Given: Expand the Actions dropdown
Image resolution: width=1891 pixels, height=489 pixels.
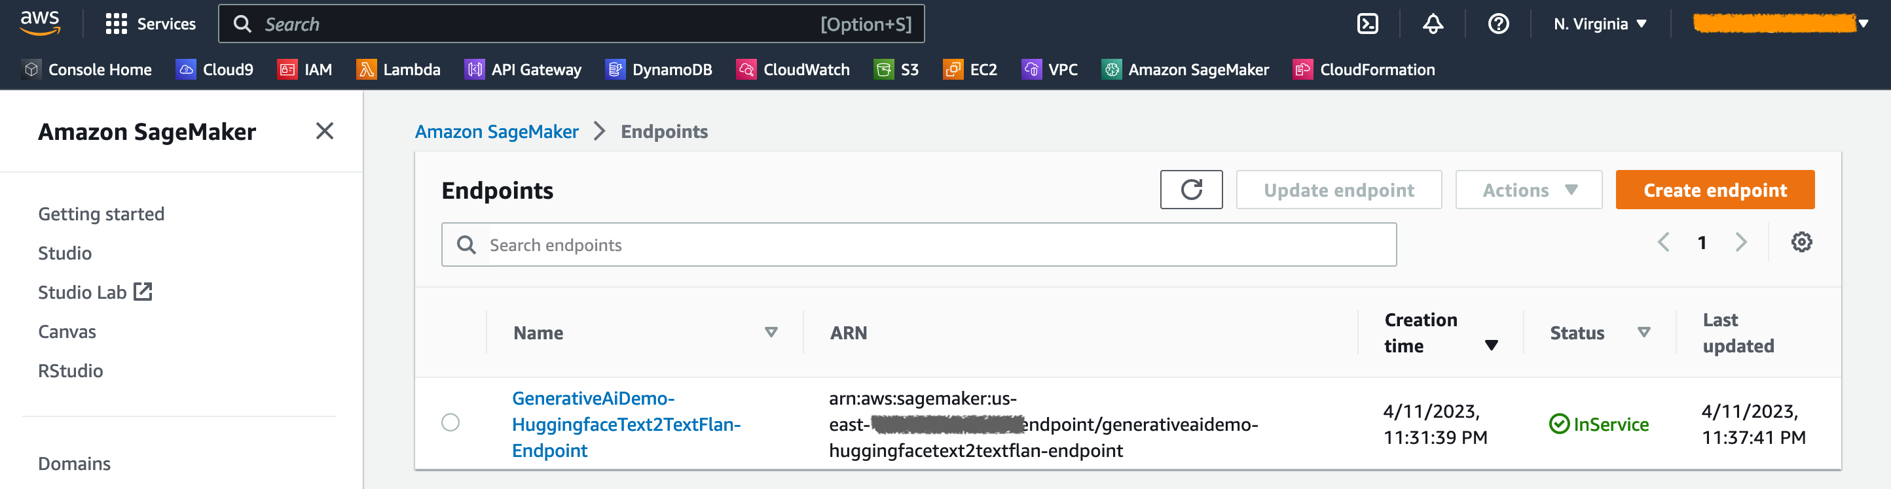Looking at the screenshot, I should (x=1528, y=190).
